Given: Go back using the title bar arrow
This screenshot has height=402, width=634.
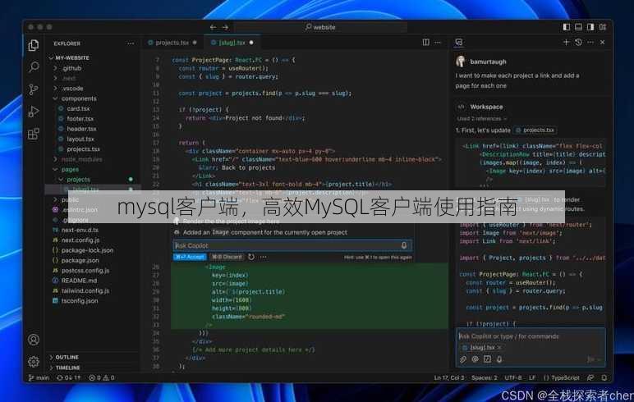Looking at the screenshot, I should [213, 27].
